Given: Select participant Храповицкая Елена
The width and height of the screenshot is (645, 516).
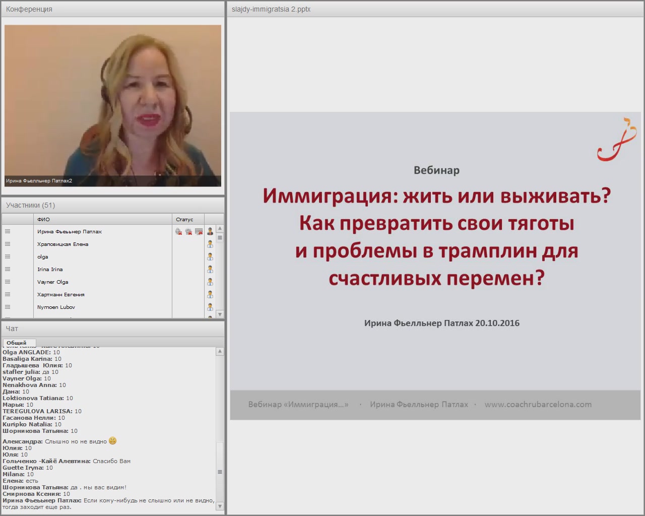Looking at the screenshot, I should click(63, 244).
